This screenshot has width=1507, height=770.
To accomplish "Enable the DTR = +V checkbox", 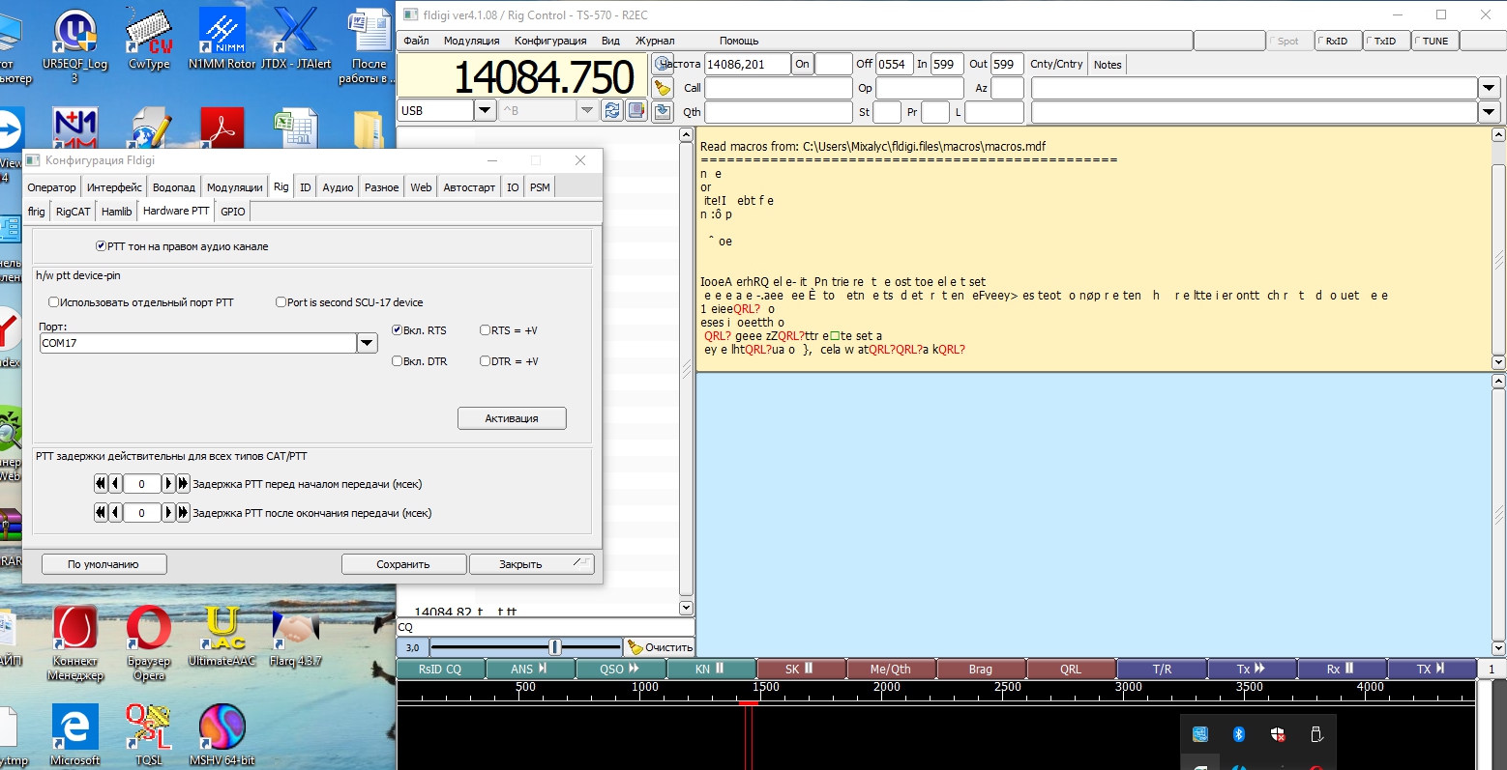I will click(486, 361).
